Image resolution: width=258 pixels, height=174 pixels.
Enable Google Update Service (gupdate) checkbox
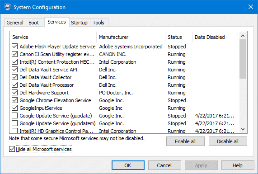[x=14, y=116]
